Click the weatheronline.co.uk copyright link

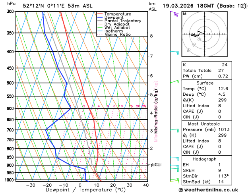(x=208, y=190)
